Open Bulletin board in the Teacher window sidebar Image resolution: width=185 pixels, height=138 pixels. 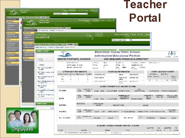13,26
